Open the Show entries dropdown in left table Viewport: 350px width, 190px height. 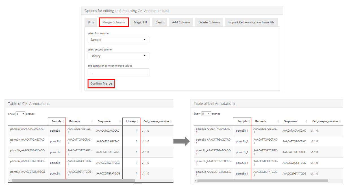tap(20, 114)
